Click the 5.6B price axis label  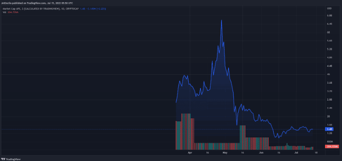(x=329, y=40)
